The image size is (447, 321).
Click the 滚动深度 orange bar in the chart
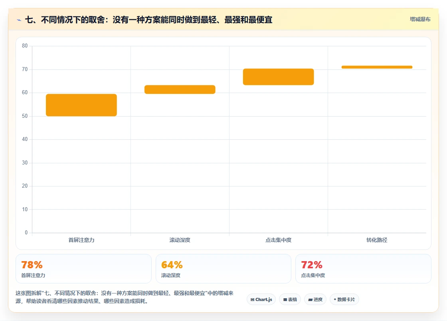(x=180, y=89)
